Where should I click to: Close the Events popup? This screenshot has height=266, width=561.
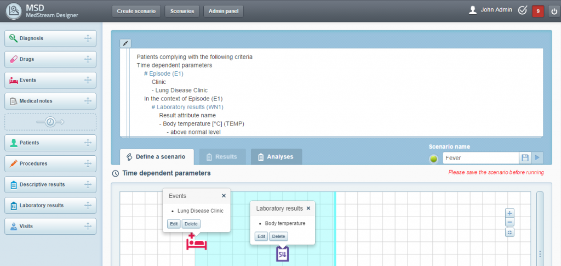coord(224,196)
